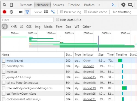Image resolution: width=137 pixels, height=101 pixels.
Task: Open the Timeline tab
Action: (x=74, y=5)
